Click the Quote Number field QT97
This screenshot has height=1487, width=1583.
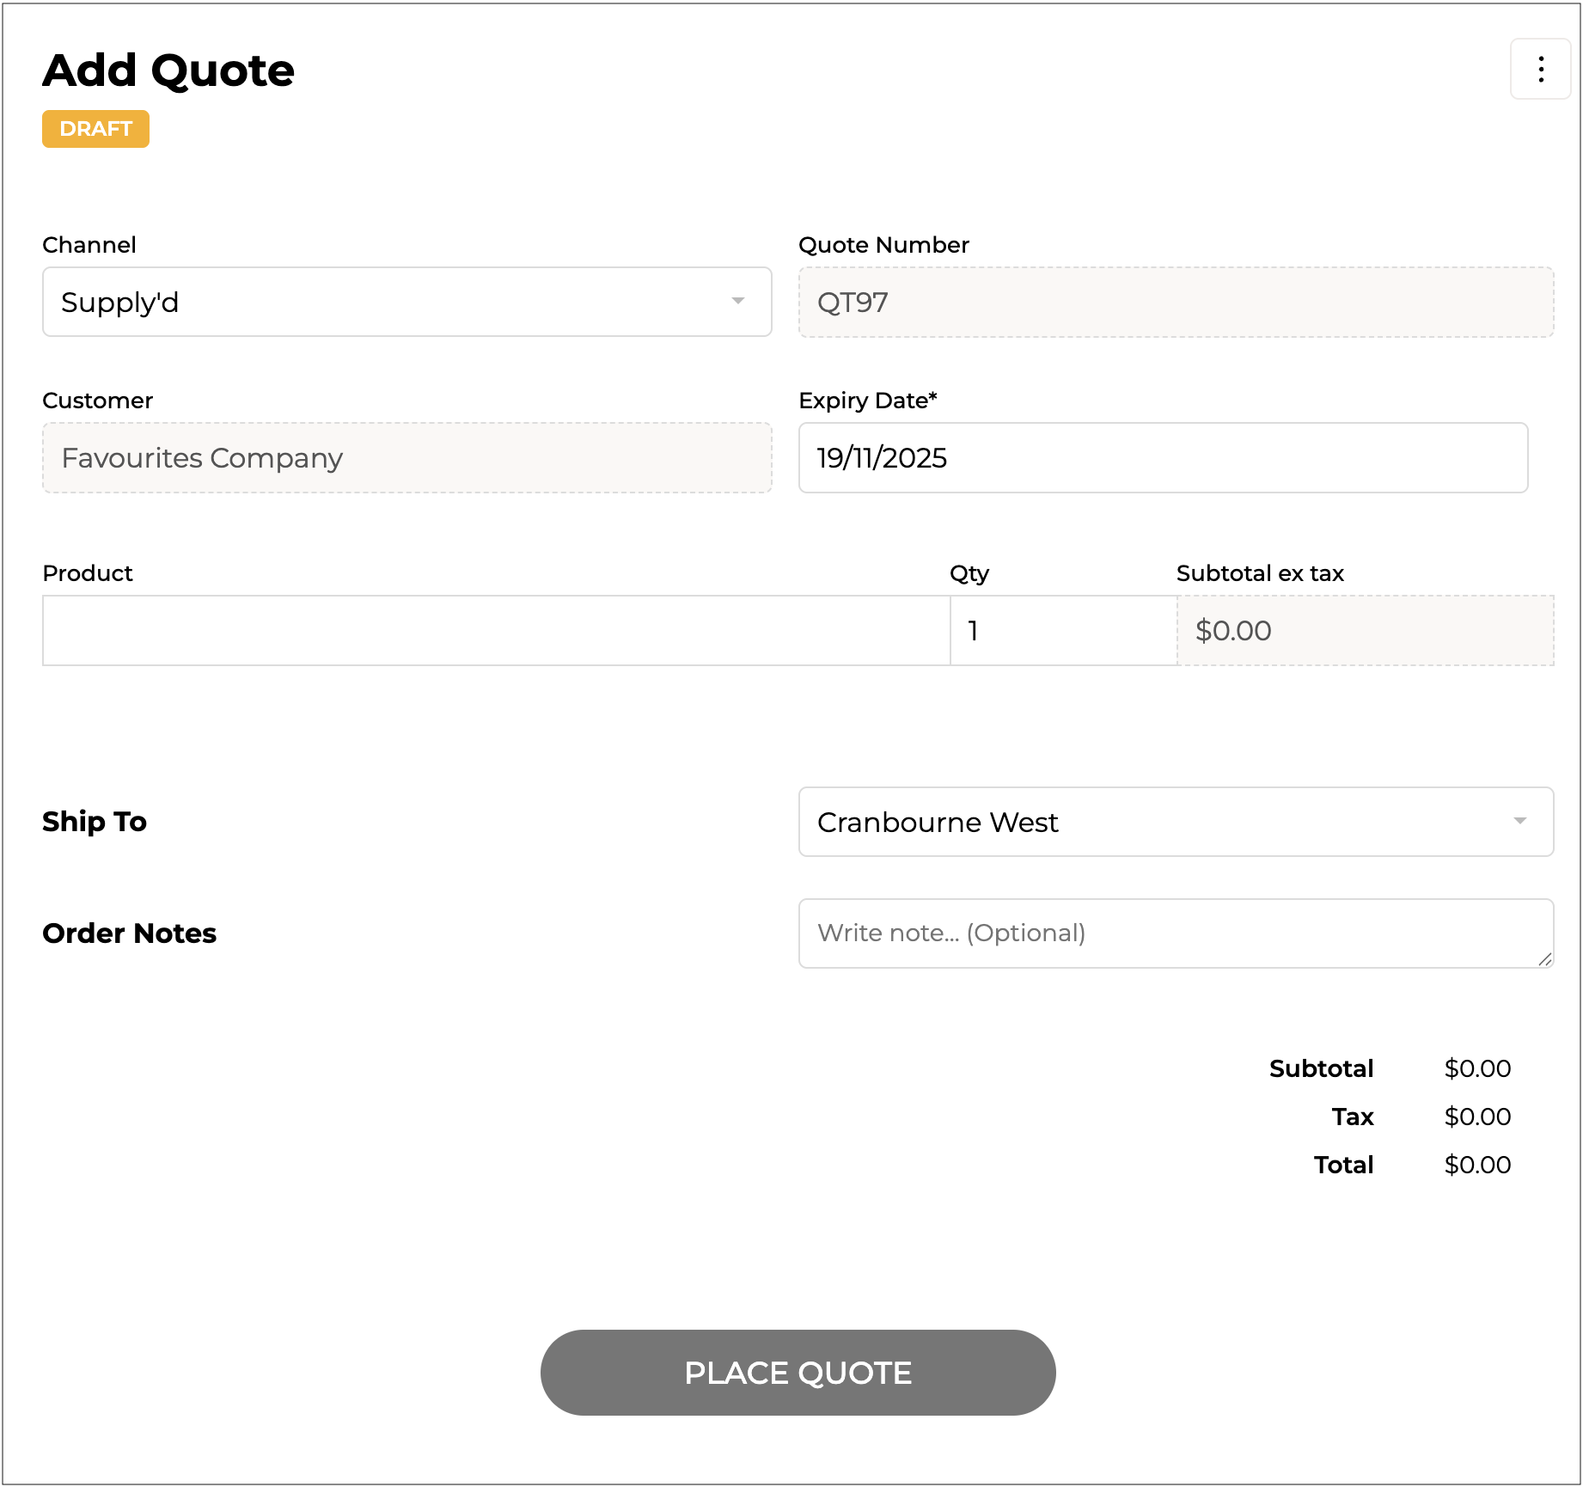point(1175,303)
